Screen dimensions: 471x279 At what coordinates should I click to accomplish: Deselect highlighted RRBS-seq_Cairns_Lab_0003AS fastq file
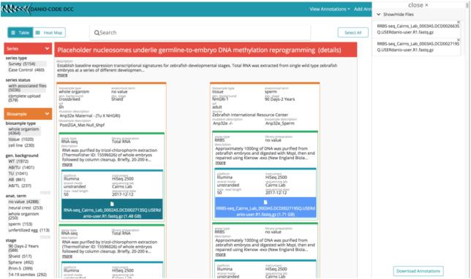point(265,207)
